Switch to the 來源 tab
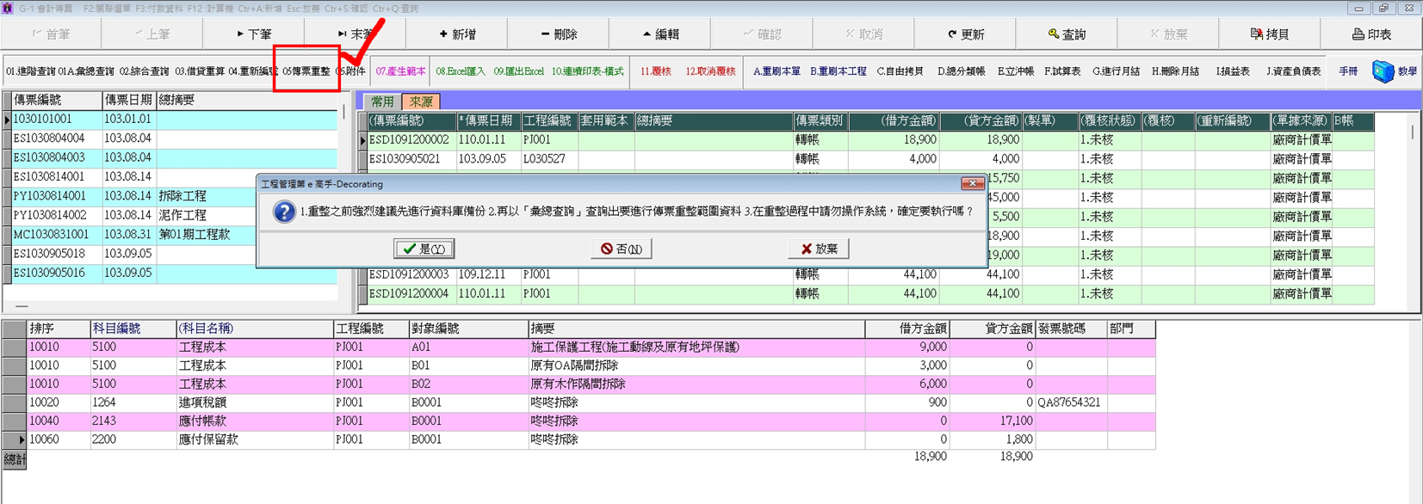The image size is (1423, 504). pos(421,101)
